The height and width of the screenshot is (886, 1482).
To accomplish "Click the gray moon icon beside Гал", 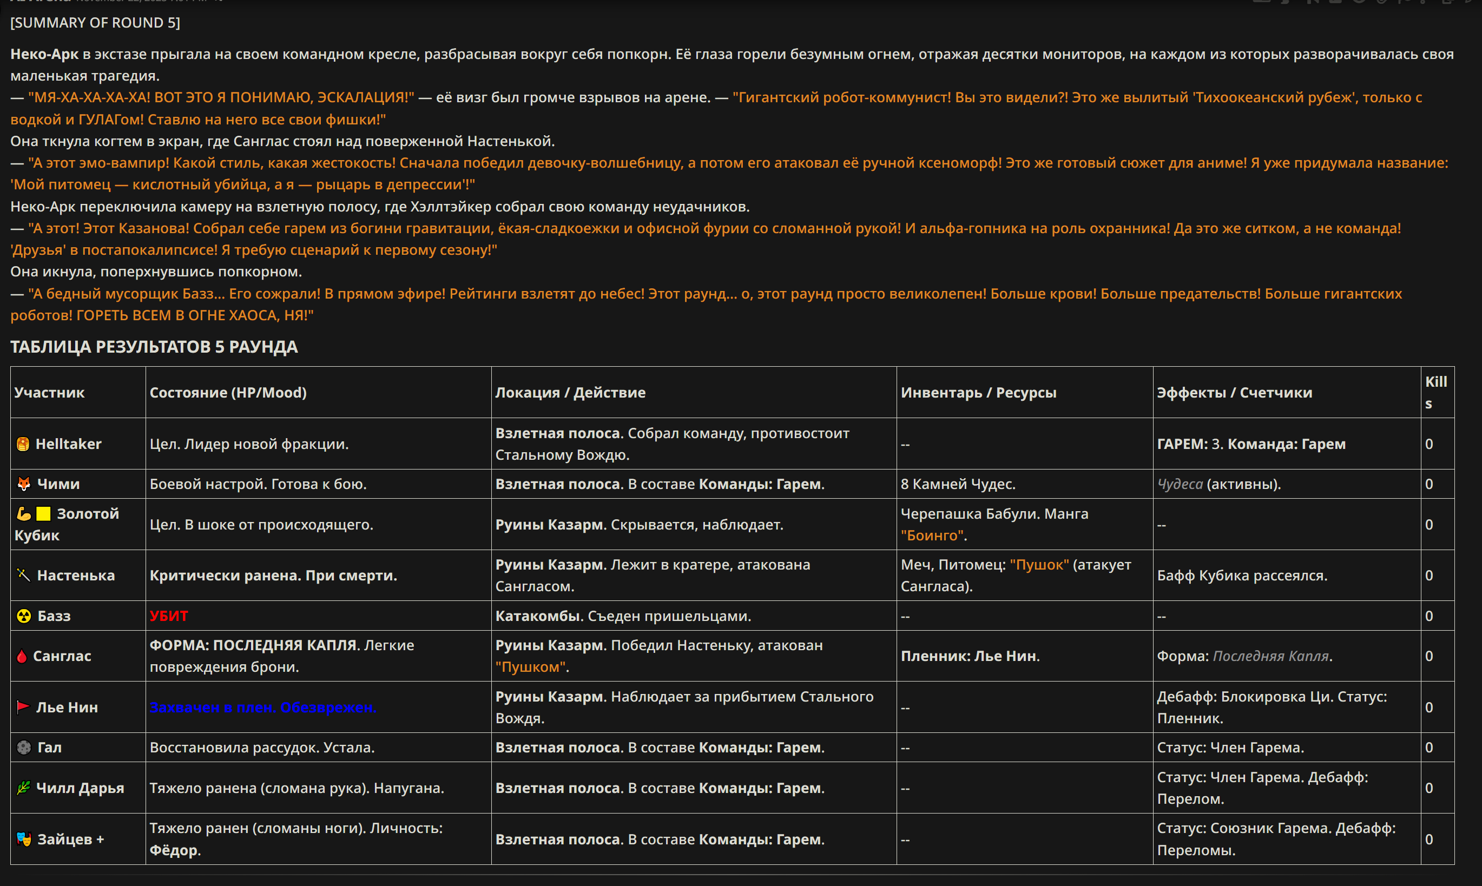I will (24, 747).
